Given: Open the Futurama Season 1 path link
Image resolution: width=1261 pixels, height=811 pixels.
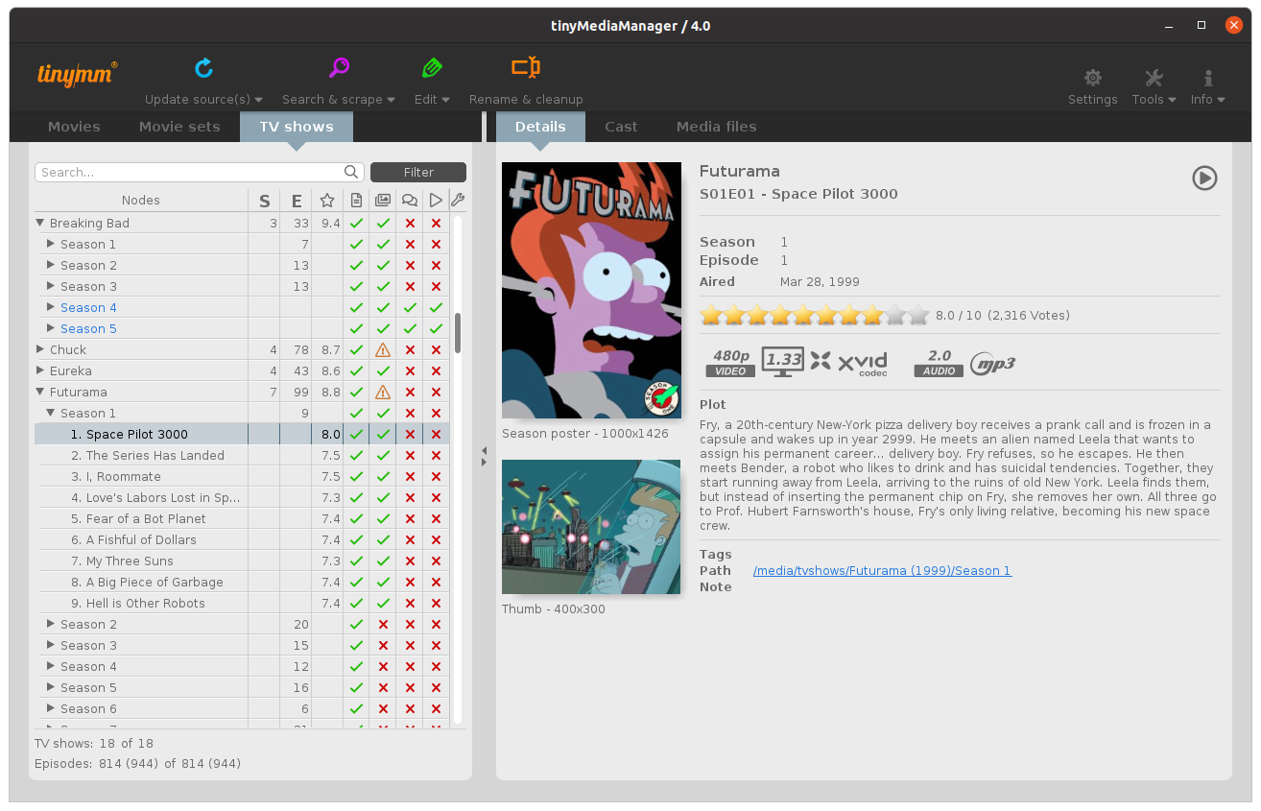Looking at the screenshot, I should (x=882, y=571).
